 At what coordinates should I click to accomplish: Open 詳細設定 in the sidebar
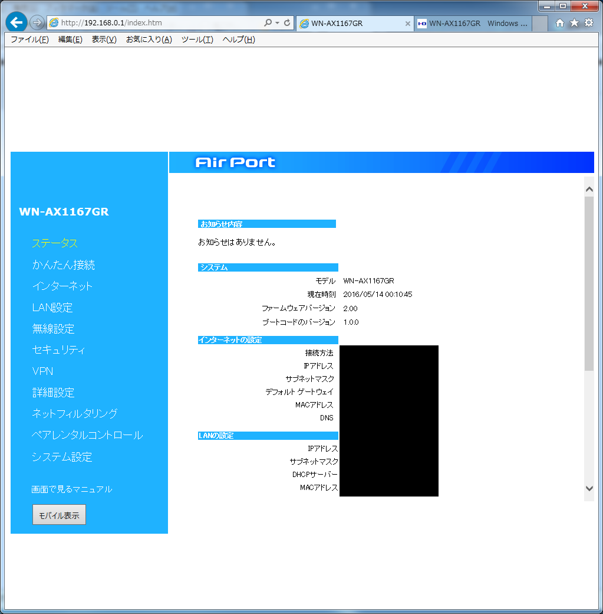pyautogui.click(x=53, y=393)
